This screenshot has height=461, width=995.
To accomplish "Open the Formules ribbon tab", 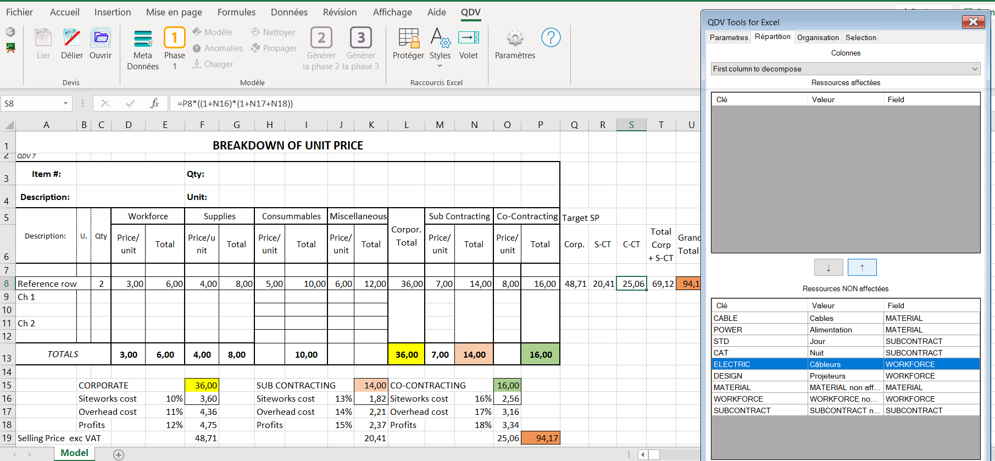I will [x=236, y=12].
